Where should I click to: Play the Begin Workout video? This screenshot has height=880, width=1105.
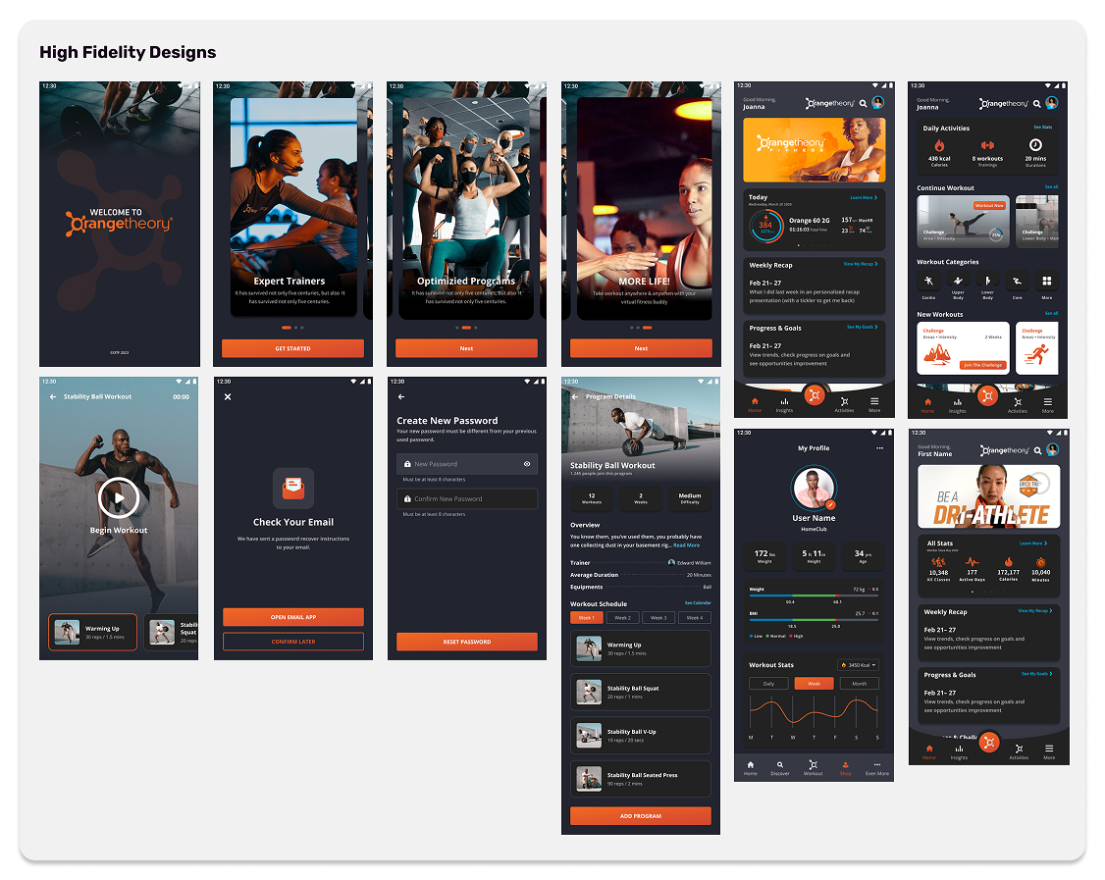coord(119,498)
